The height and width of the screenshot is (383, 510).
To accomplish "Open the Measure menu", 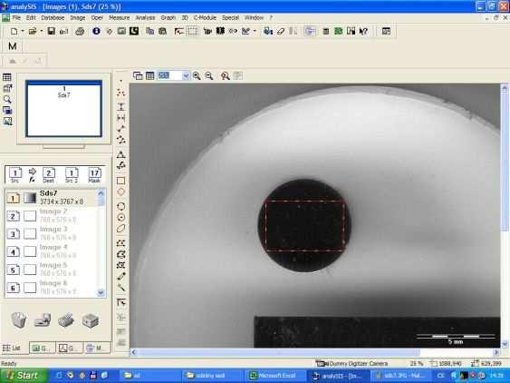I will [x=120, y=18].
